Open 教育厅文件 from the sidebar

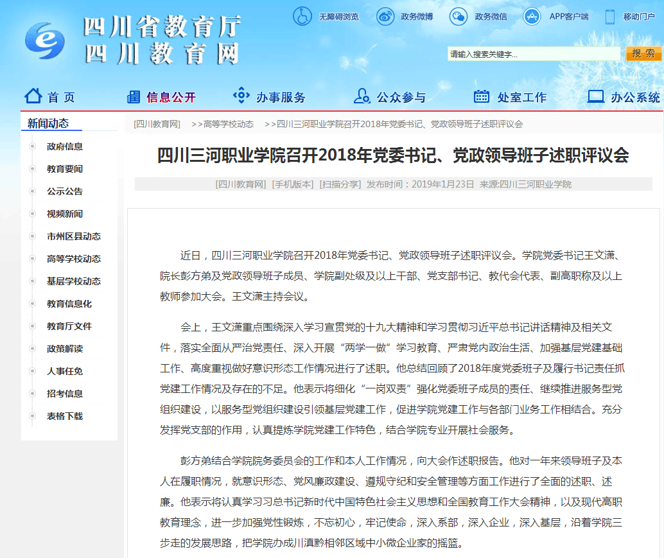(x=69, y=326)
